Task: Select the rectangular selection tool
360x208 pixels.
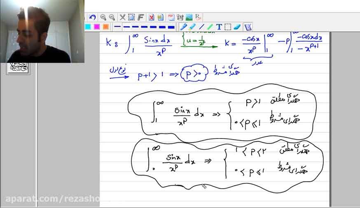Action: coord(227,27)
